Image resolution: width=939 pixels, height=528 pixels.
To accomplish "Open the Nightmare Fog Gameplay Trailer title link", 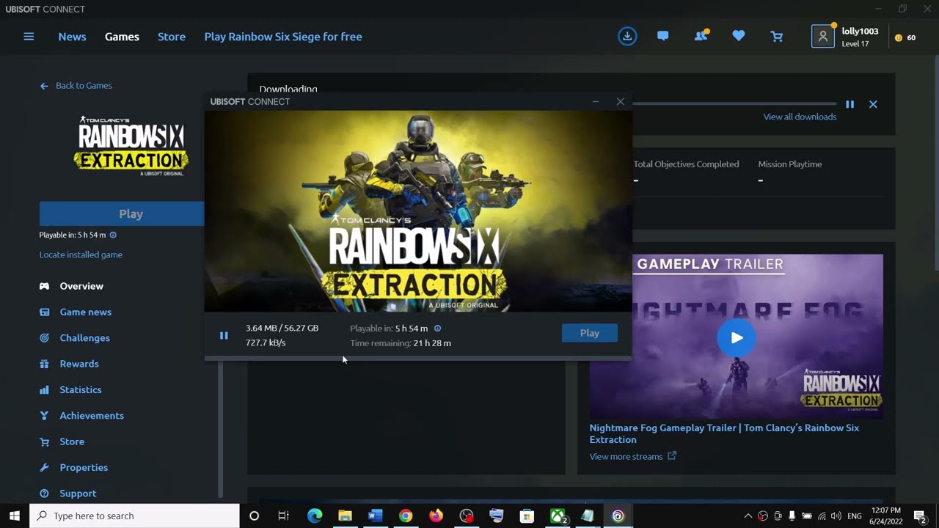I will 724,433.
